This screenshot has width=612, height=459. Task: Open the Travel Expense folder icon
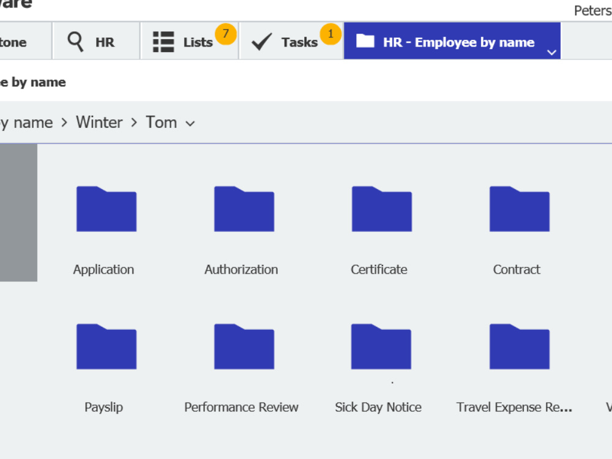click(x=520, y=346)
